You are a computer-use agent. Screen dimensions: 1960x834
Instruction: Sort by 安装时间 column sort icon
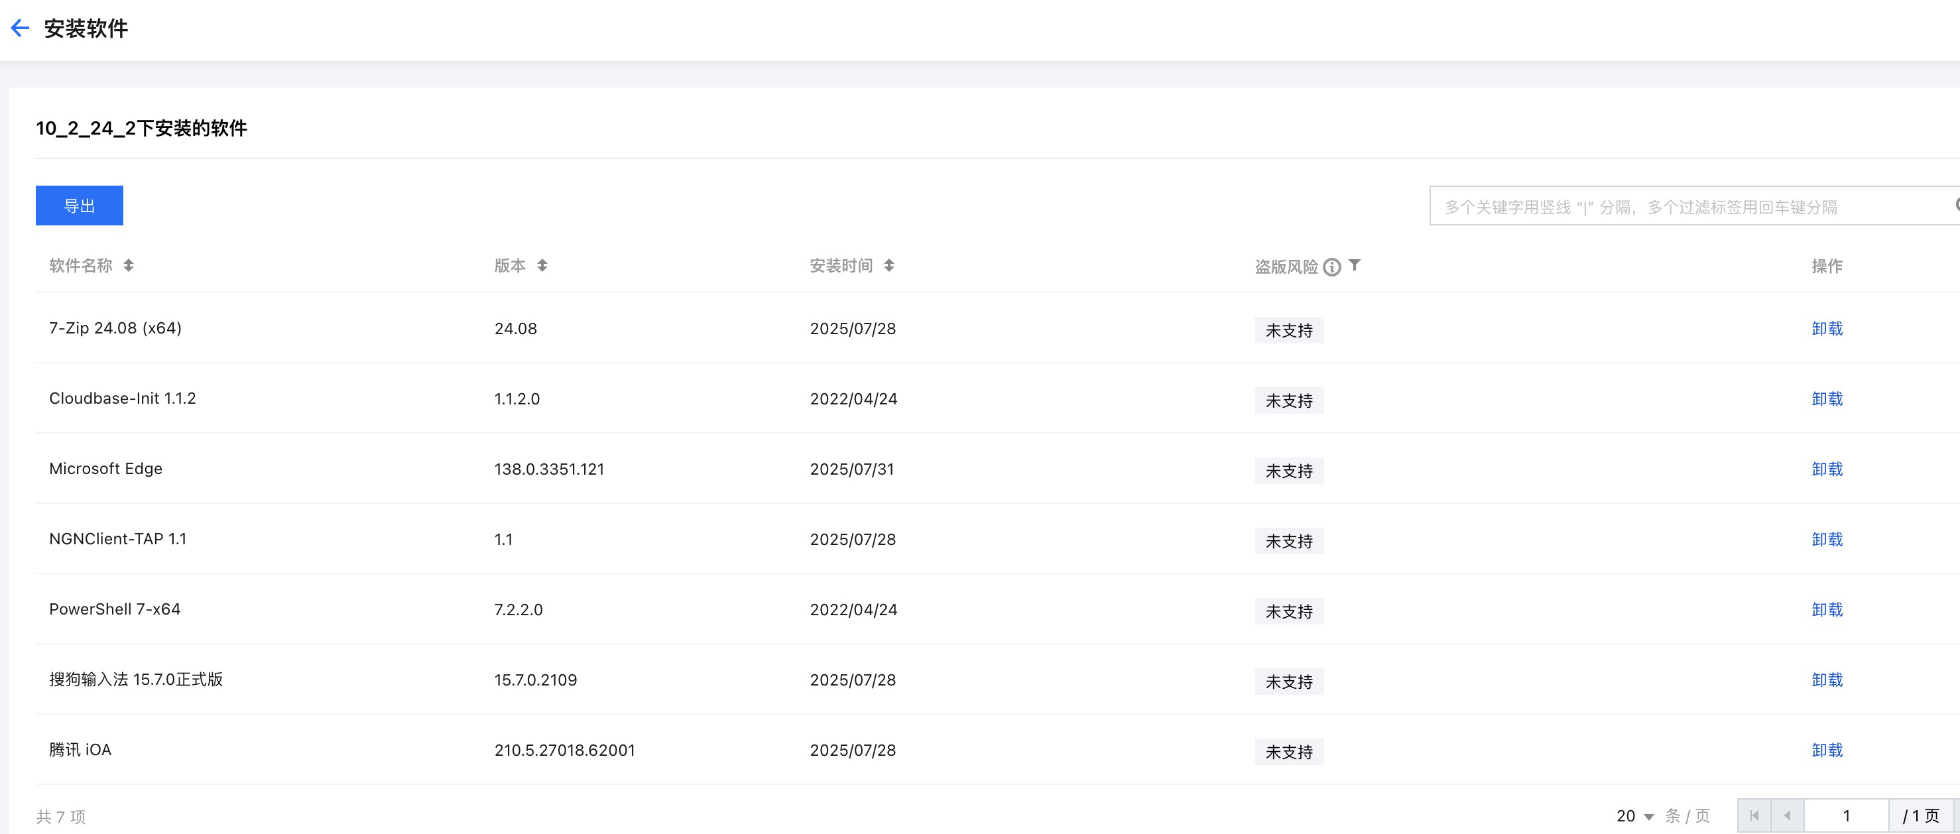click(888, 266)
